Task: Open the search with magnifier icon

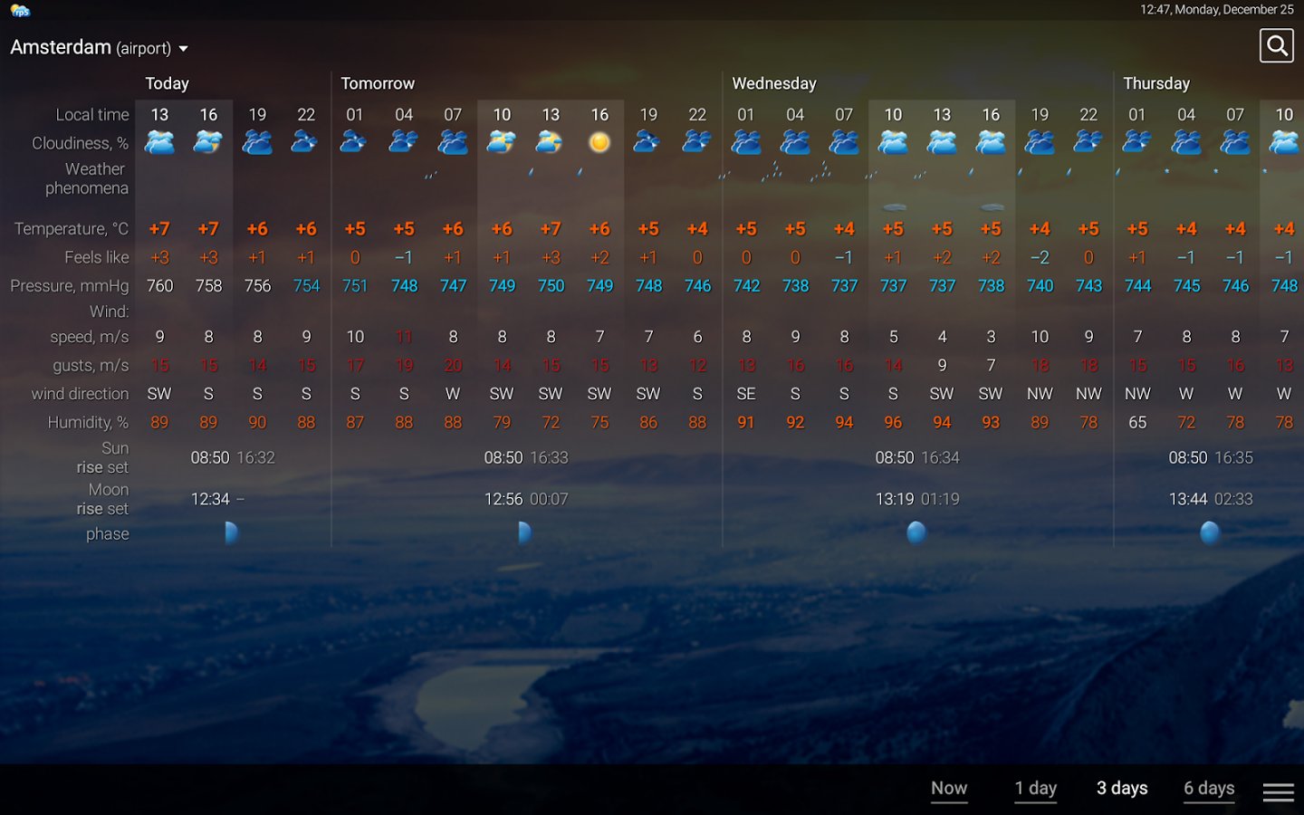Action: 1277,45
